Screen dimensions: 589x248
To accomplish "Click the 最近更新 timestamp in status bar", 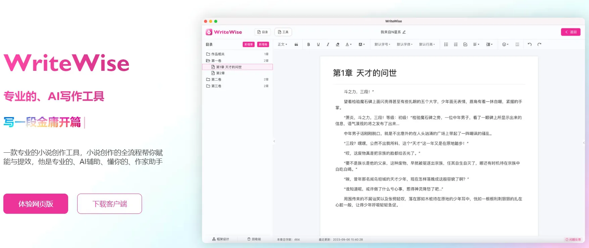I will (x=341, y=240).
